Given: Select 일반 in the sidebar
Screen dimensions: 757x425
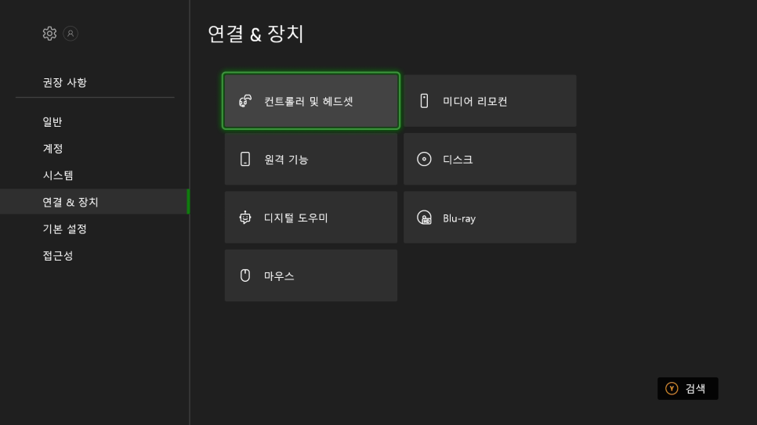Looking at the screenshot, I should [53, 121].
